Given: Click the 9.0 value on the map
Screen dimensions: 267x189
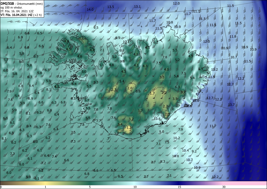Looking at the screenshot, I should tap(162, 131).
